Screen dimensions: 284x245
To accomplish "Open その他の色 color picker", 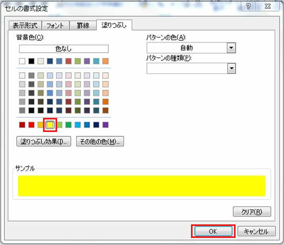I will pos(100,141).
